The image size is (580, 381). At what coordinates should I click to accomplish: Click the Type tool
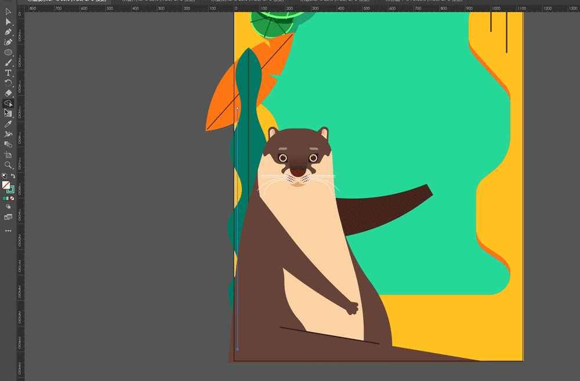(8, 73)
